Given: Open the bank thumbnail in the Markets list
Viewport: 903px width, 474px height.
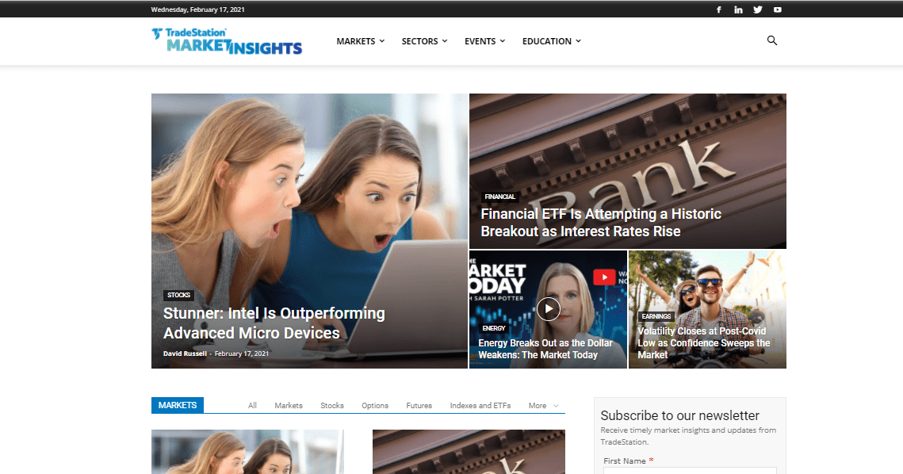Looking at the screenshot, I should tap(469, 452).
